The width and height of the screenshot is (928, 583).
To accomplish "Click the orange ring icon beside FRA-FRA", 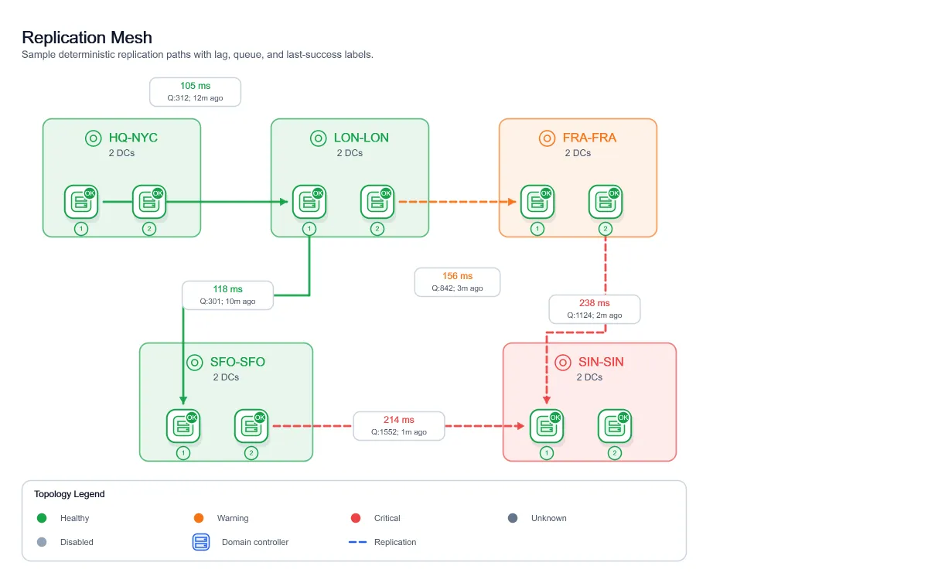I will 547,138.
